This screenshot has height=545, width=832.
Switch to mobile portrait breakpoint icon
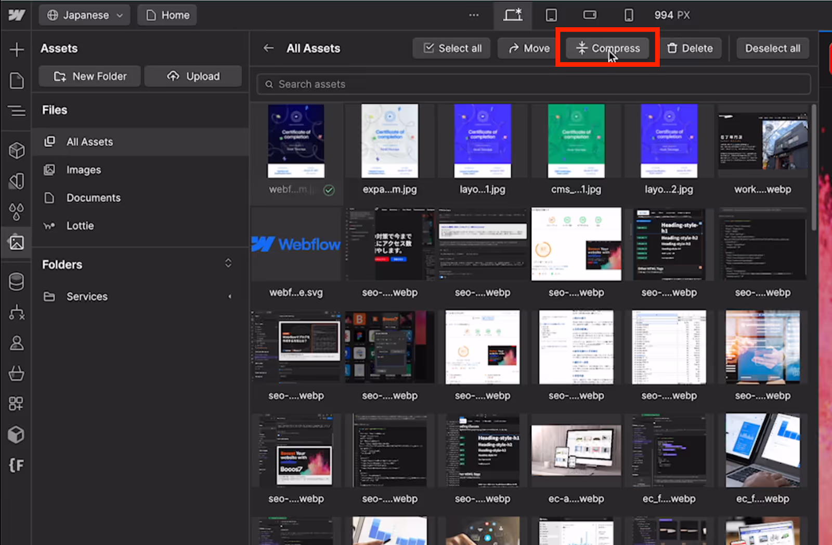click(x=629, y=15)
